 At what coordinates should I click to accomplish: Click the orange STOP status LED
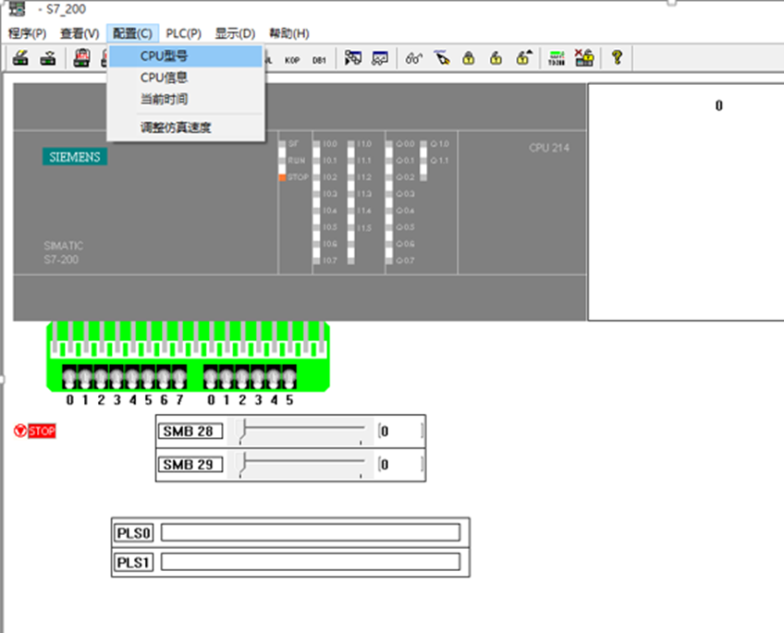click(x=282, y=177)
